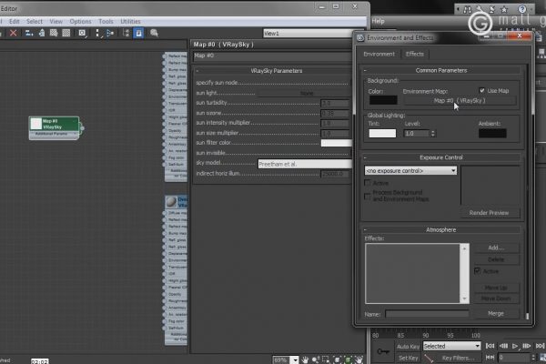Click the key mode toggle key icon
The width and height of the screenshot is (546, 364).
click(383, 351)
